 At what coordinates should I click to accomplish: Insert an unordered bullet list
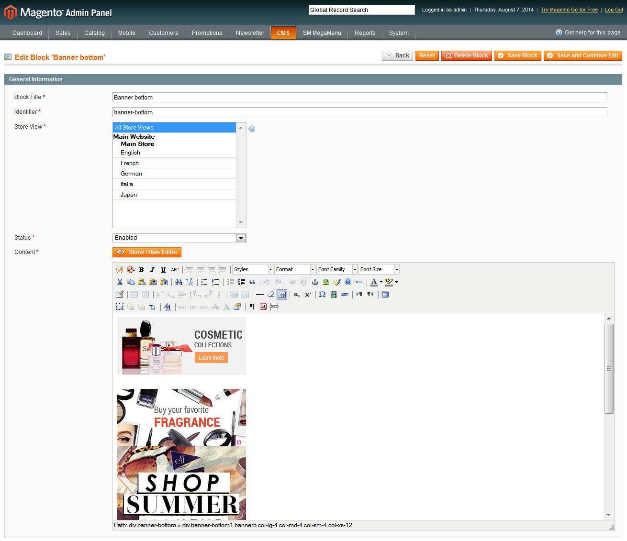tap(204, 282)
